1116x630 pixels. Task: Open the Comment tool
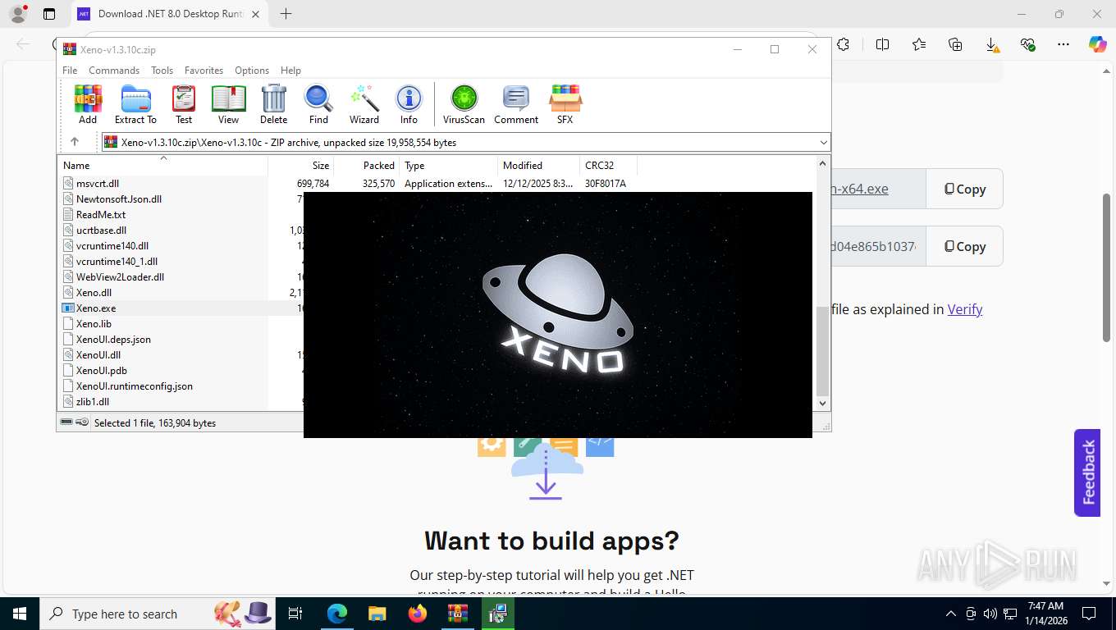click(516, 104)
